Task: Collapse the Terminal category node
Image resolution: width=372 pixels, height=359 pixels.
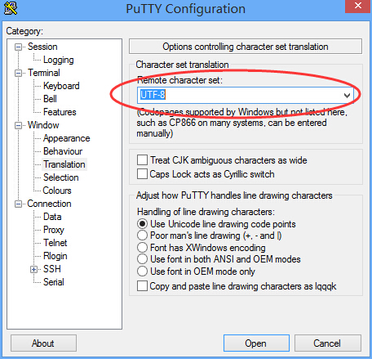Action: click(18, 73)
